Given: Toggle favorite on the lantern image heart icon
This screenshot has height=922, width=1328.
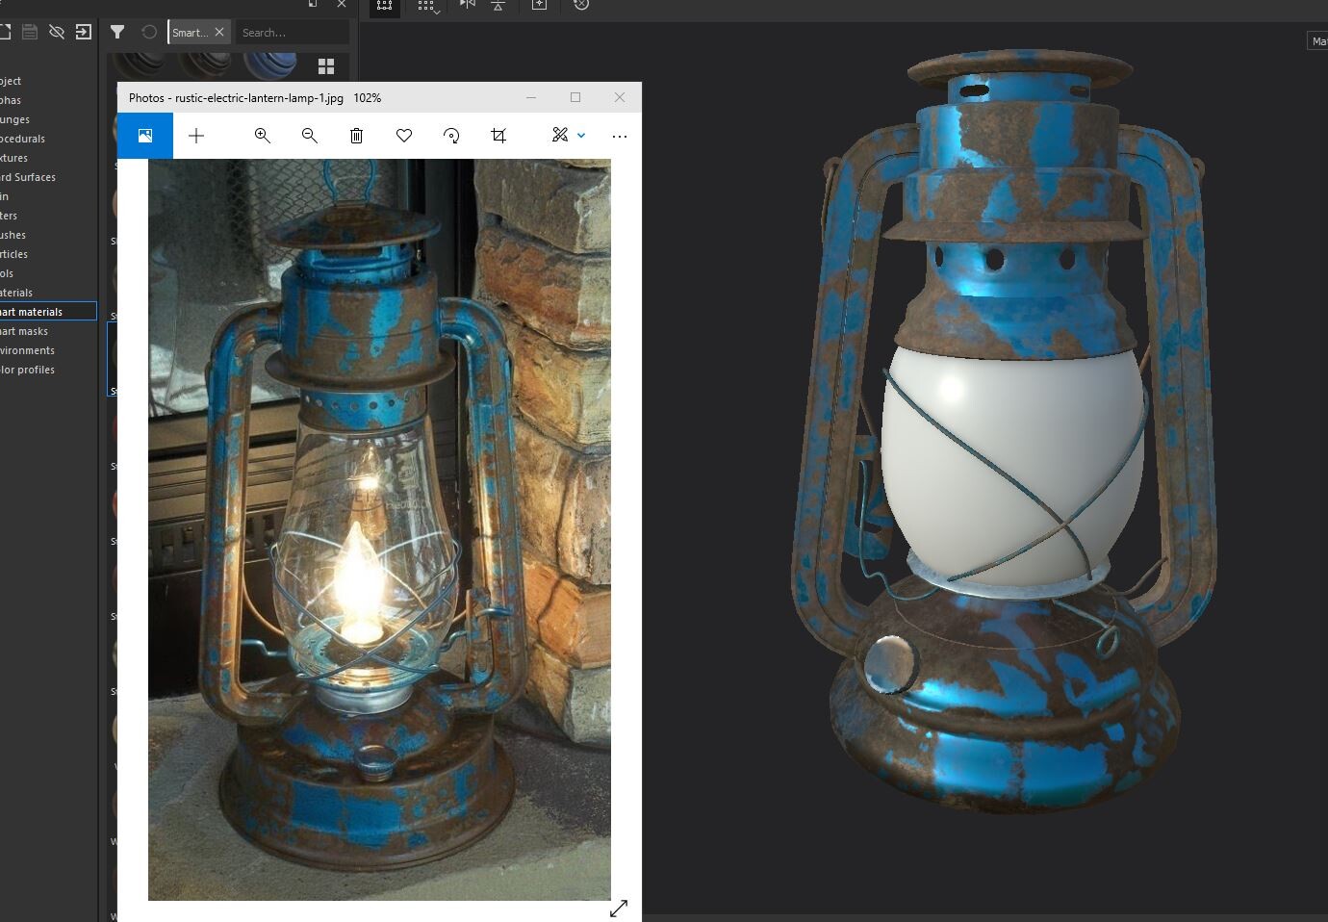Looking at the screenshot, I should click(x=404, y=135).
